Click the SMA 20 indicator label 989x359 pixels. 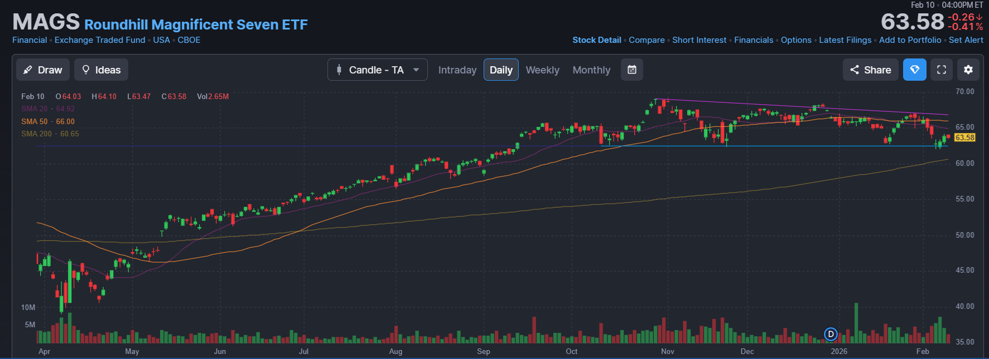click(48, 109)
